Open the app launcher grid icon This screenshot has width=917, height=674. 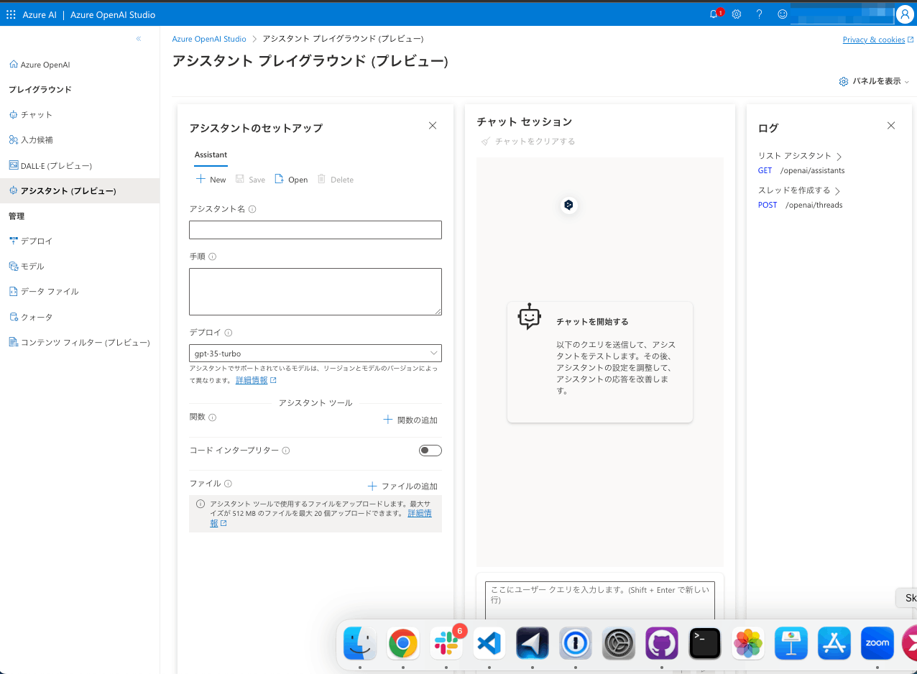(x=11, y=14)
